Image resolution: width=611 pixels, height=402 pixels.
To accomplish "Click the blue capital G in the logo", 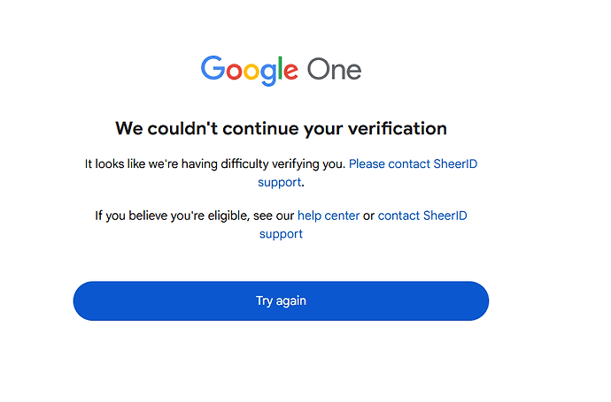I will click(x=213, y=68).
